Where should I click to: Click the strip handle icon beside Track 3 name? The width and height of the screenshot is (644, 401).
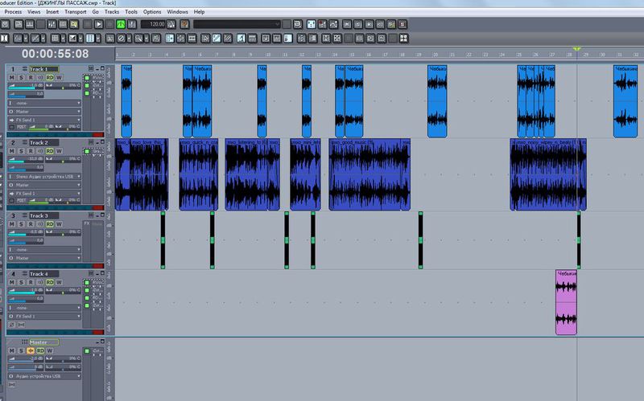[x=25, y=215]
